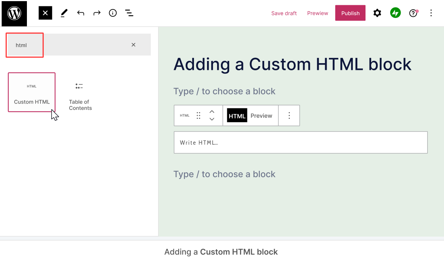Insert the Table of Contents block
The width and height of the screenshot is (444, 262).
[x=80, y=96]
